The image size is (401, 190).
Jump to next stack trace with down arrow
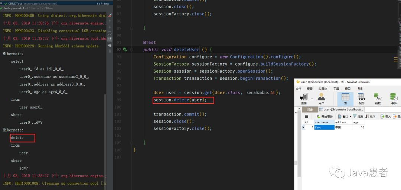click(110, 27)
